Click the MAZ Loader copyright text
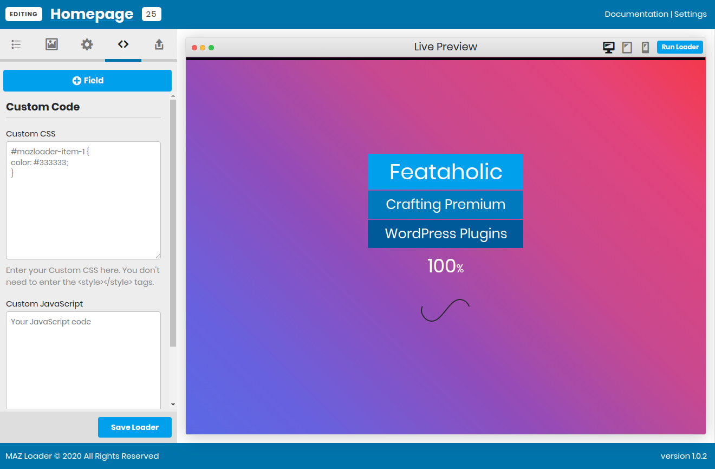 (82, 456)
